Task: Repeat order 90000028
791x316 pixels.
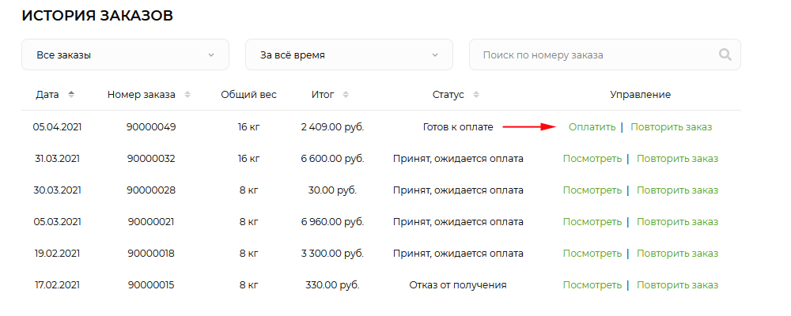Action: click(x=677, y=190)
